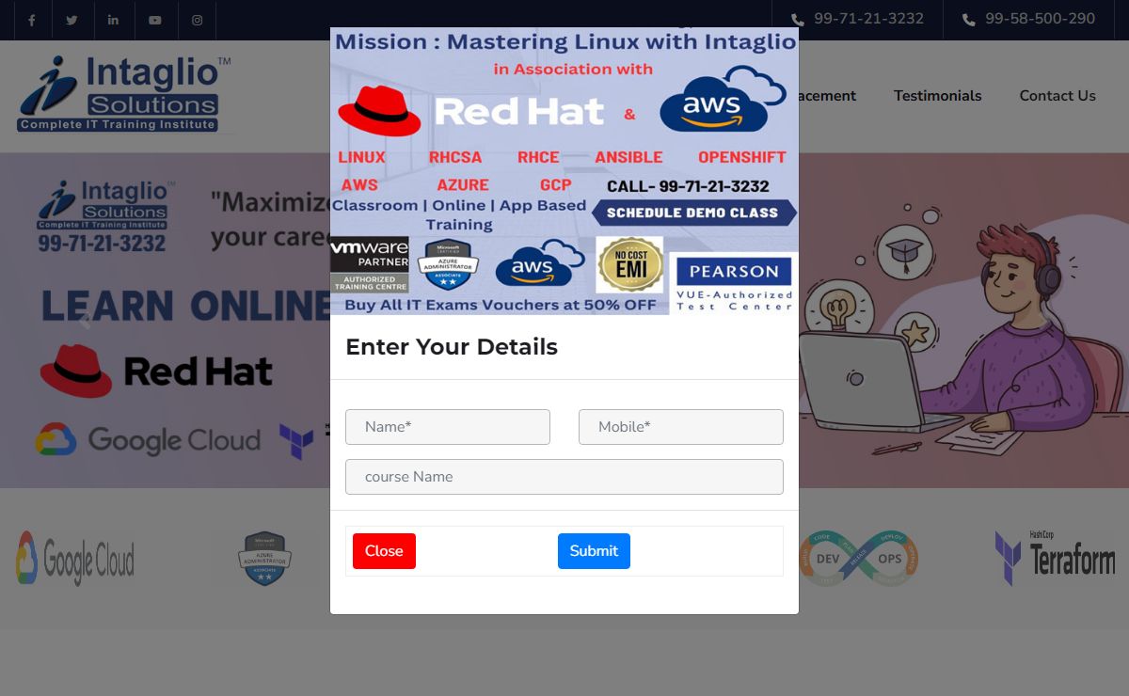
Task: Click the "RHCE" text in popup banner
Action: [538, 157]
